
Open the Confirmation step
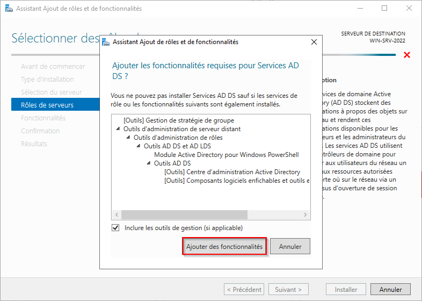40,131
